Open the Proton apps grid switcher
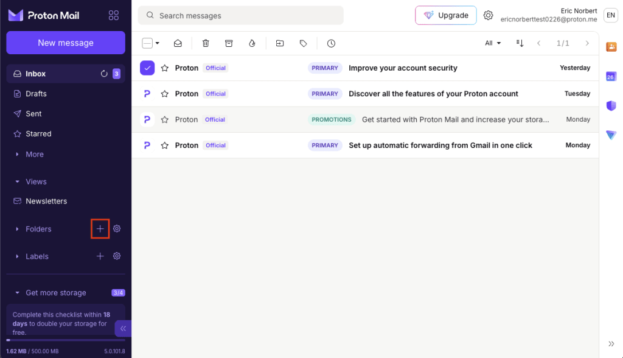The height and width of the screenshot is (358, 623). point(114,15)
